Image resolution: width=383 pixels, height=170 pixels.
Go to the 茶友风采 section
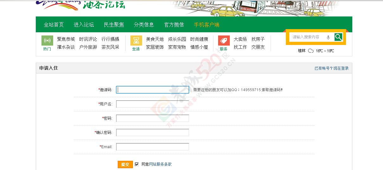tap(110, 47)
